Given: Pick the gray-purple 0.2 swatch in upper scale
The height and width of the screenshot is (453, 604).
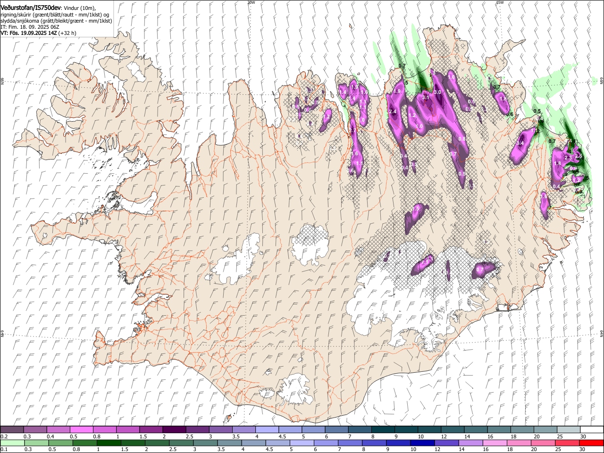Looking at the screenshot, I should click(12, 429).
